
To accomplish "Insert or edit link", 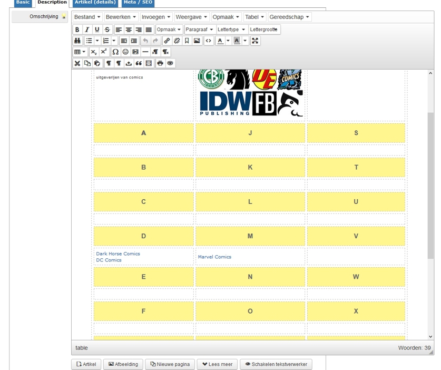I will pos(167,41).
